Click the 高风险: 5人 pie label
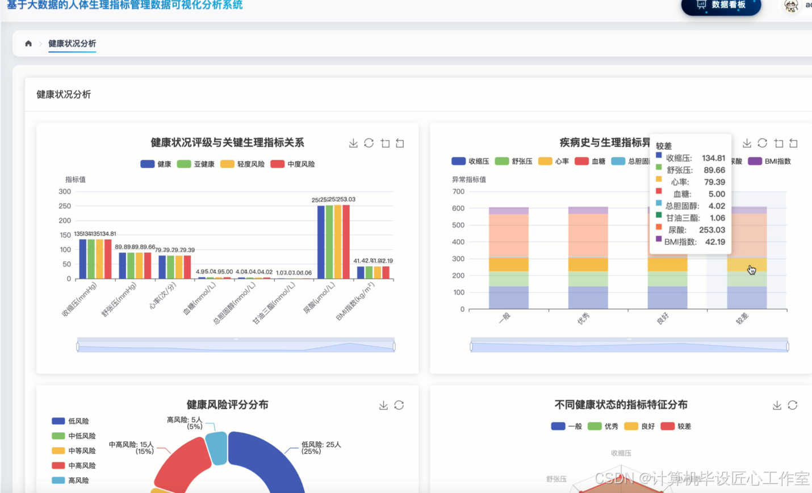The image size is (812, 493). (185, 423)
